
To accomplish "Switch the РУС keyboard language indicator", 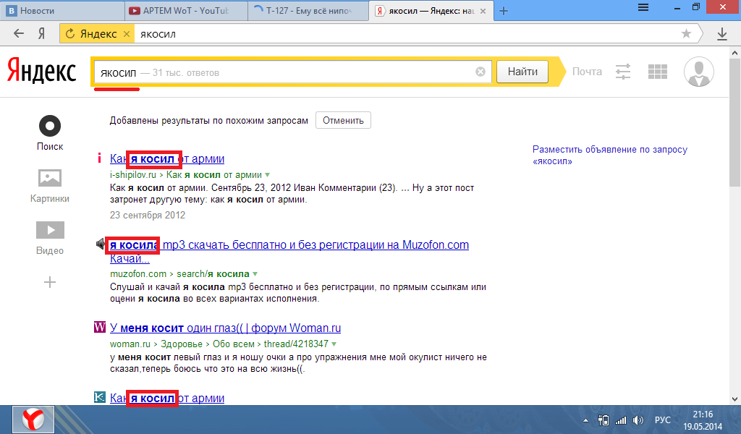I will tap(663, 420).
